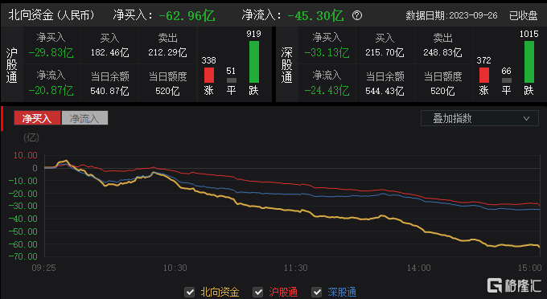Click the data date 2023-09-26

coord(473,16)
